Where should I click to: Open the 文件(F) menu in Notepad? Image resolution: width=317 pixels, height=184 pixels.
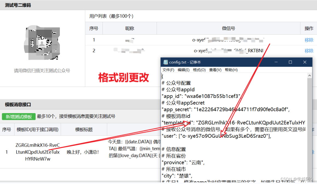click(x=168, y=70)
